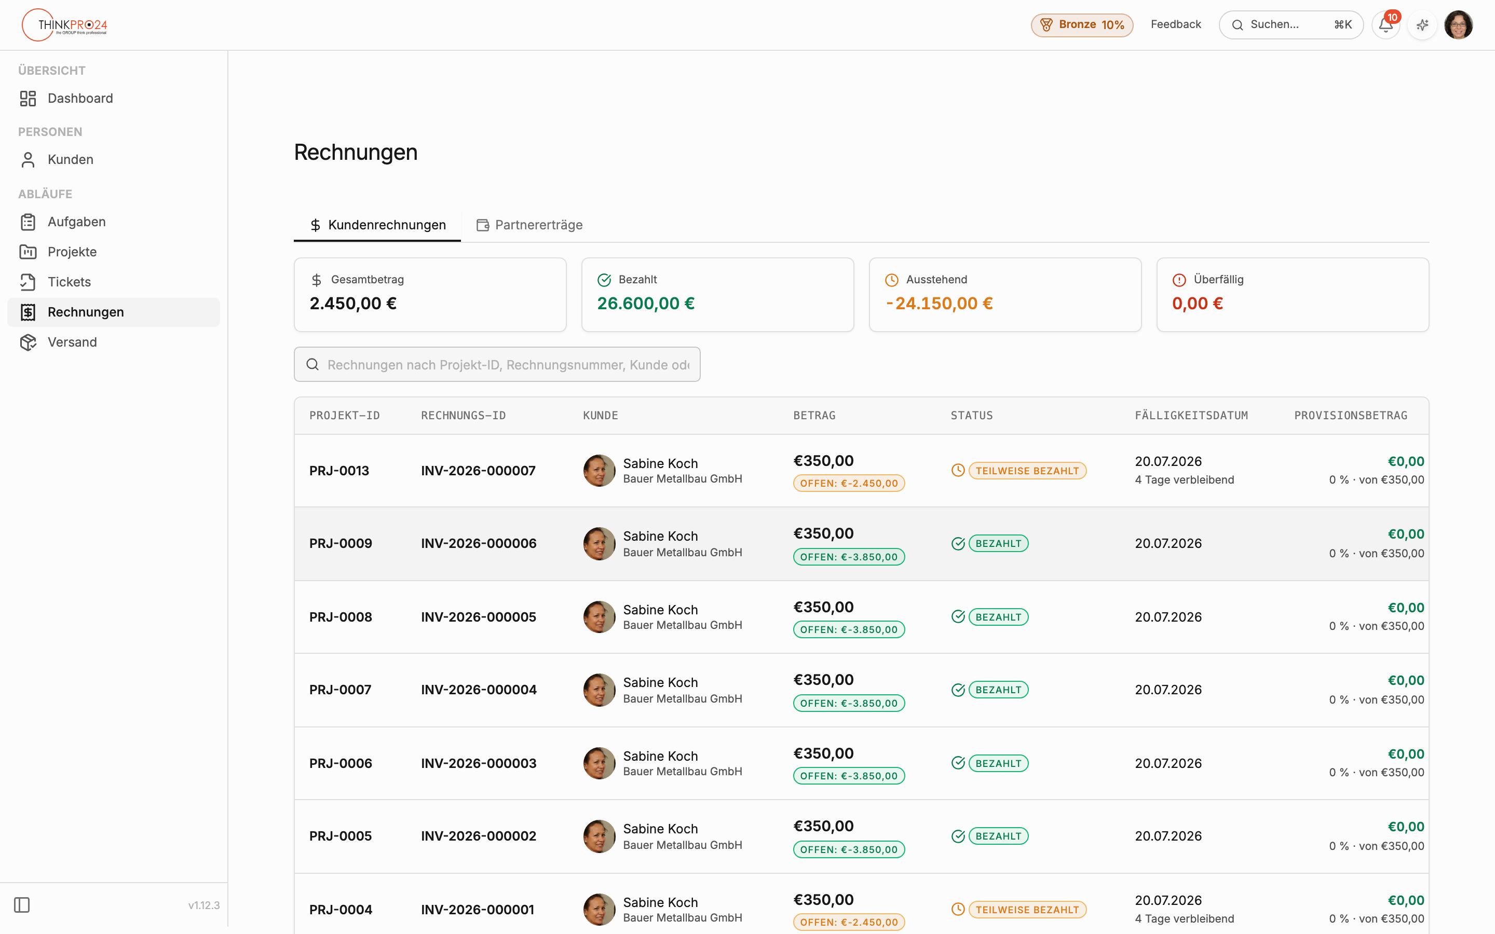The height and width of the screenshot is (934, 1495).
Task: Click the Offen €-2.450,00 tag for PRJ-0013
Action: (x=849, y=484)
